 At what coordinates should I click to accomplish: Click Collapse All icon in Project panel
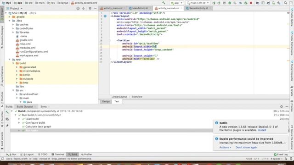(84, 8)
